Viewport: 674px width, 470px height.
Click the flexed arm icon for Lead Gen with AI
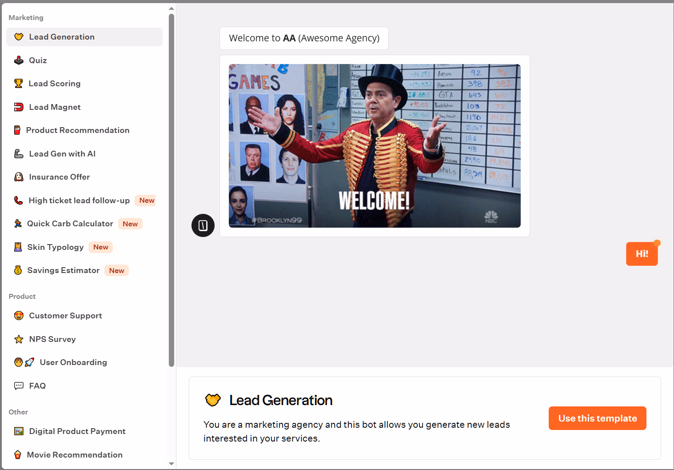click(x=19, y=154)
